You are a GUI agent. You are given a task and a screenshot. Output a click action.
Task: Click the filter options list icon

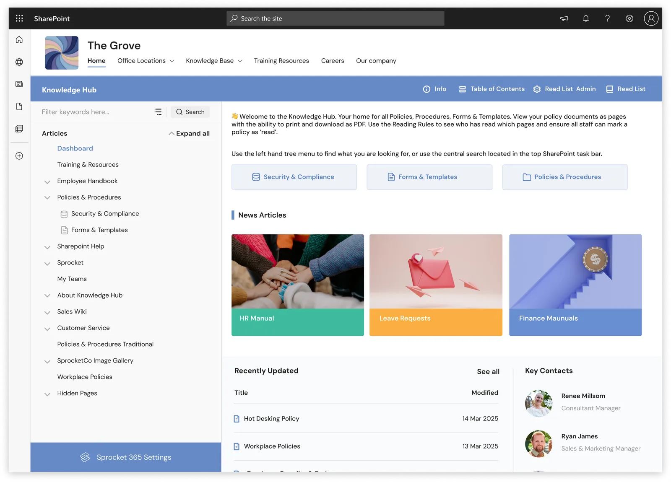tap(158, 112)
